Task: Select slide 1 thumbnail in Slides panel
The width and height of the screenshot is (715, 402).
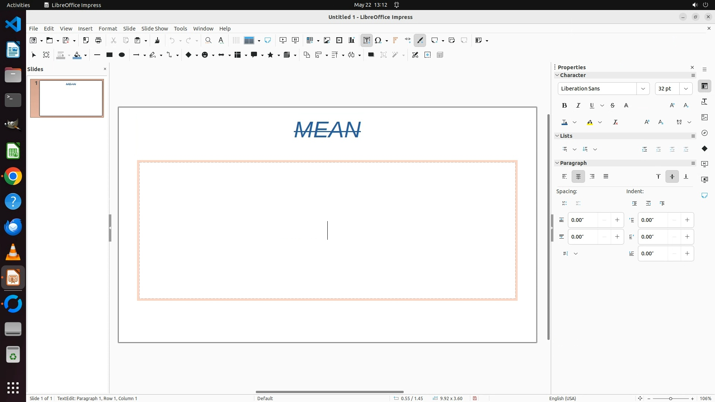Action: [x=71, y=98]
